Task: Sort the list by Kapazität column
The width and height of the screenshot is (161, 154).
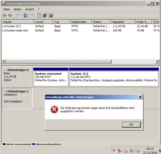Action: pyautogui.click(x=123, y=22)
